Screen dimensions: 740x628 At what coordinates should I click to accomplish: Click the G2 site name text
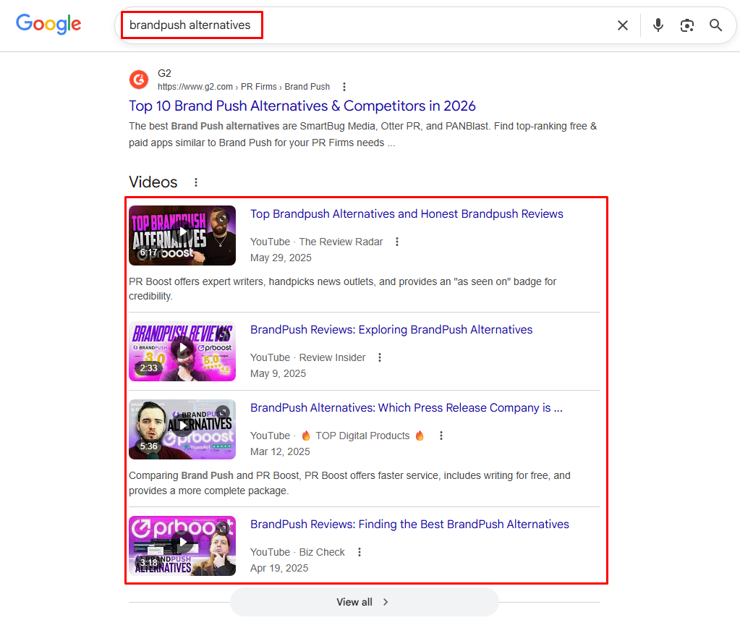click(164, 73)
